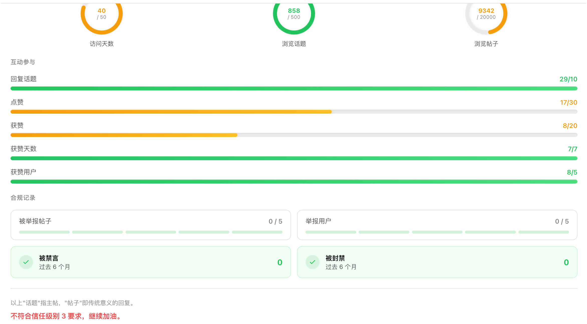
Task: Click the 回复话题 green progress bar
Action: pos(294,88)
